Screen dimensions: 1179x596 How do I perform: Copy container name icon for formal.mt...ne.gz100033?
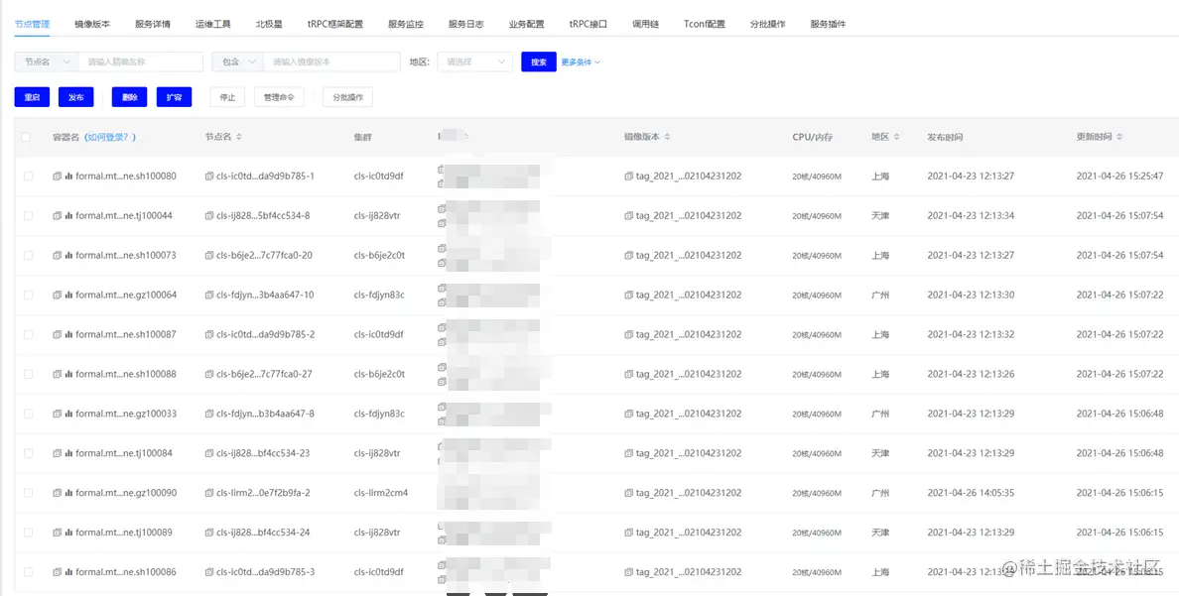pos(58,414)
